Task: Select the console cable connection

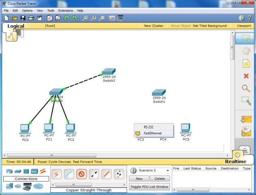Action: [x=69, y=174]
